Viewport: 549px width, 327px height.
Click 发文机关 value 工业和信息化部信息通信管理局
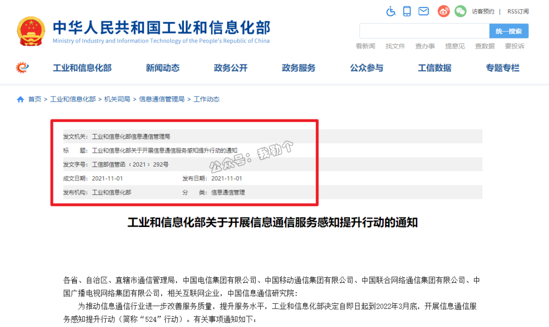[x=131, y=137]
